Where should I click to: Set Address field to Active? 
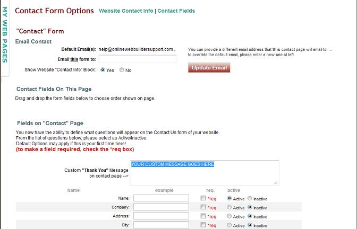pyautogui.click(x=229, y=216)
